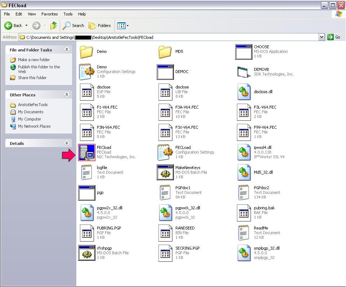The height and width of the screenshot is (287, 346).
Task: Select the Demo Configuration Settings file icon
Action: coord(87,72)
